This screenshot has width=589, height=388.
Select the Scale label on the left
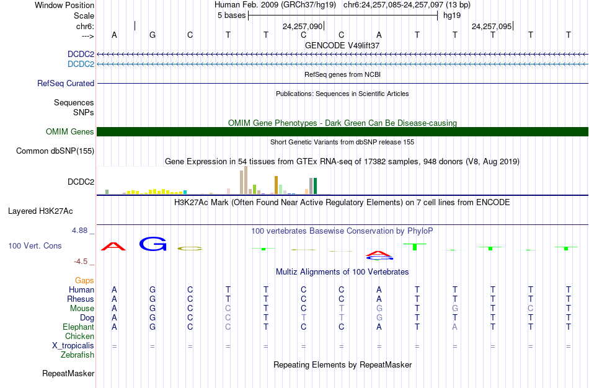tap(84, 15)
